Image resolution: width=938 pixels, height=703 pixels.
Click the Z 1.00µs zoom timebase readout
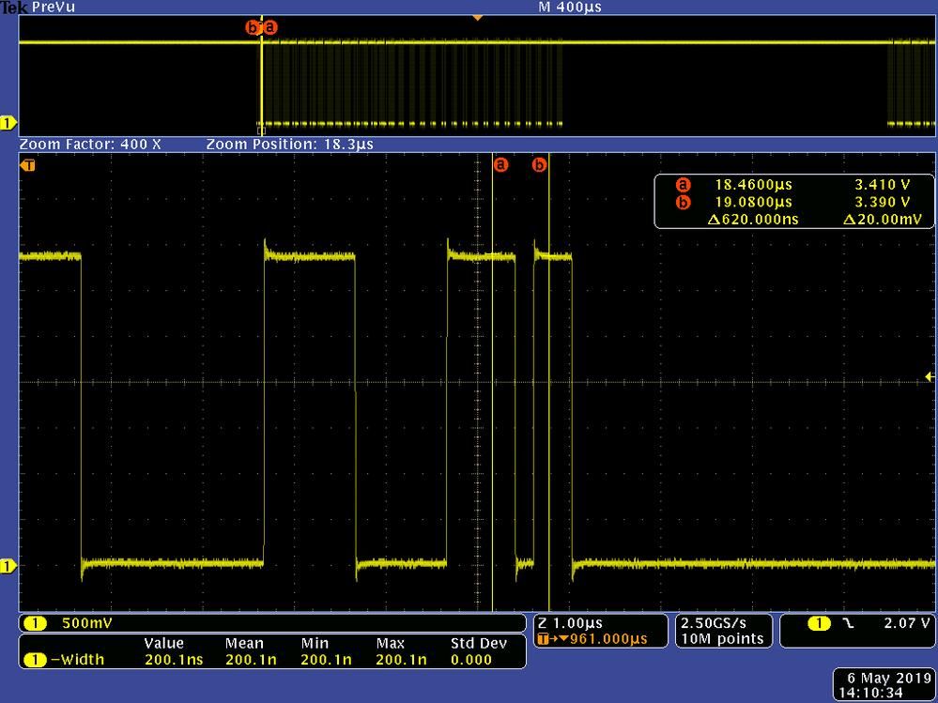[x=570, y=623]
